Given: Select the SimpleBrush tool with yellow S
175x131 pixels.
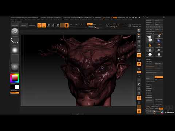Looking at the screenshot, I should click(150, 45).
